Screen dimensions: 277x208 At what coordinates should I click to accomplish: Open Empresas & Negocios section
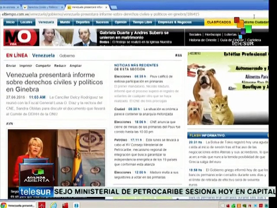[x=175, y=22]
